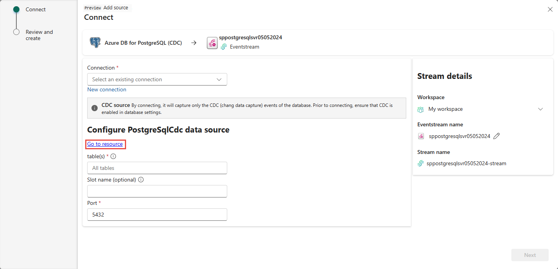
Task: Click the Connect step circle indicator
Action: pos(16,9)
